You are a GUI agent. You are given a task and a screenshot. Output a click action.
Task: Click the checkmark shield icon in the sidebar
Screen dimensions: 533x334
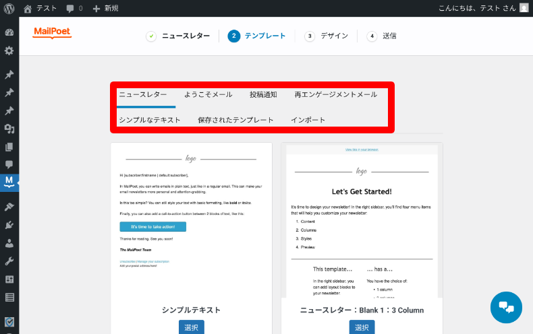click(9, 321)
